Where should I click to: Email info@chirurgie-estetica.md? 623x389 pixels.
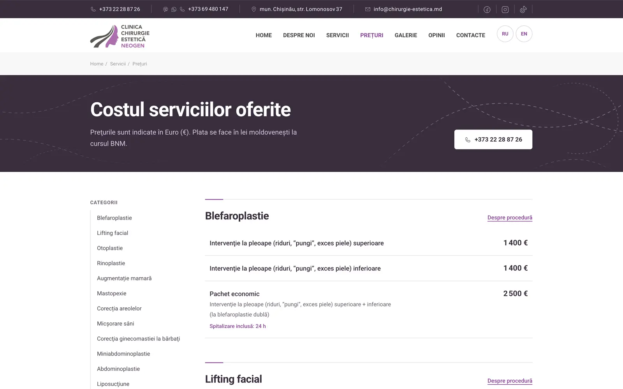coord(408,9)
